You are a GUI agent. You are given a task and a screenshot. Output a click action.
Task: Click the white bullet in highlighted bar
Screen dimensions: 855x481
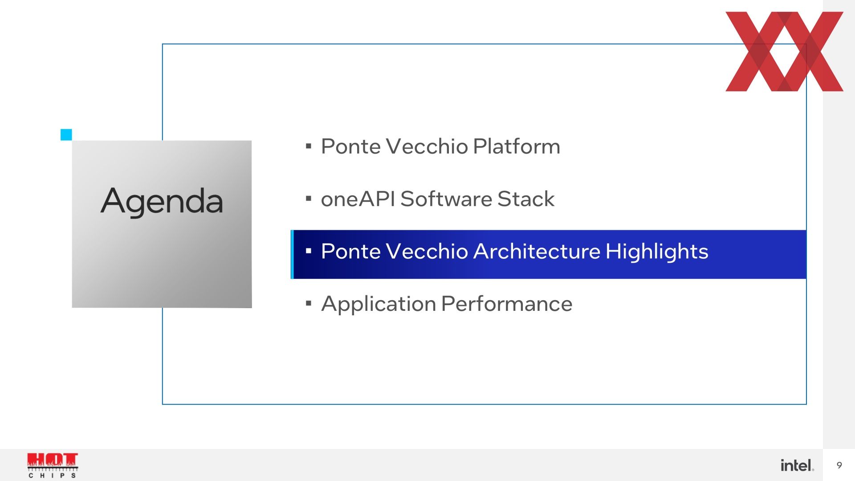click(309, 251)
